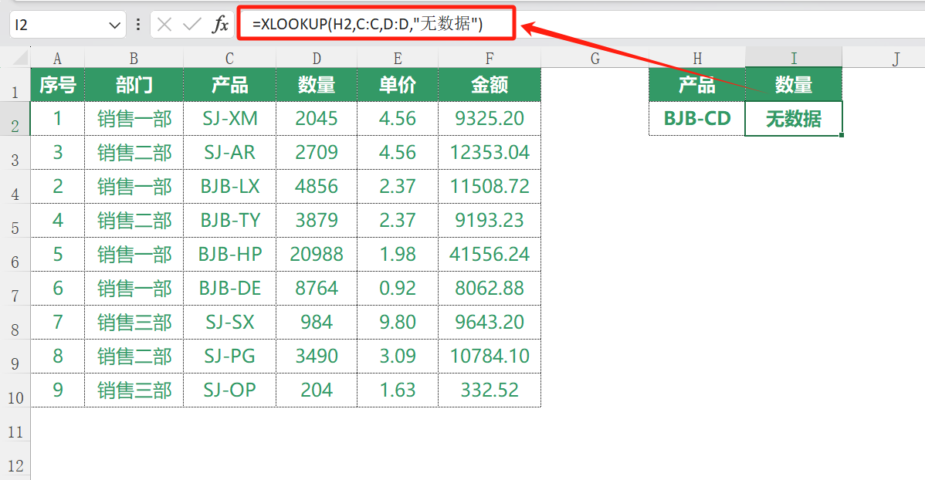Select column A header
The height and width of the screenshot is (480, 925).
57,59
